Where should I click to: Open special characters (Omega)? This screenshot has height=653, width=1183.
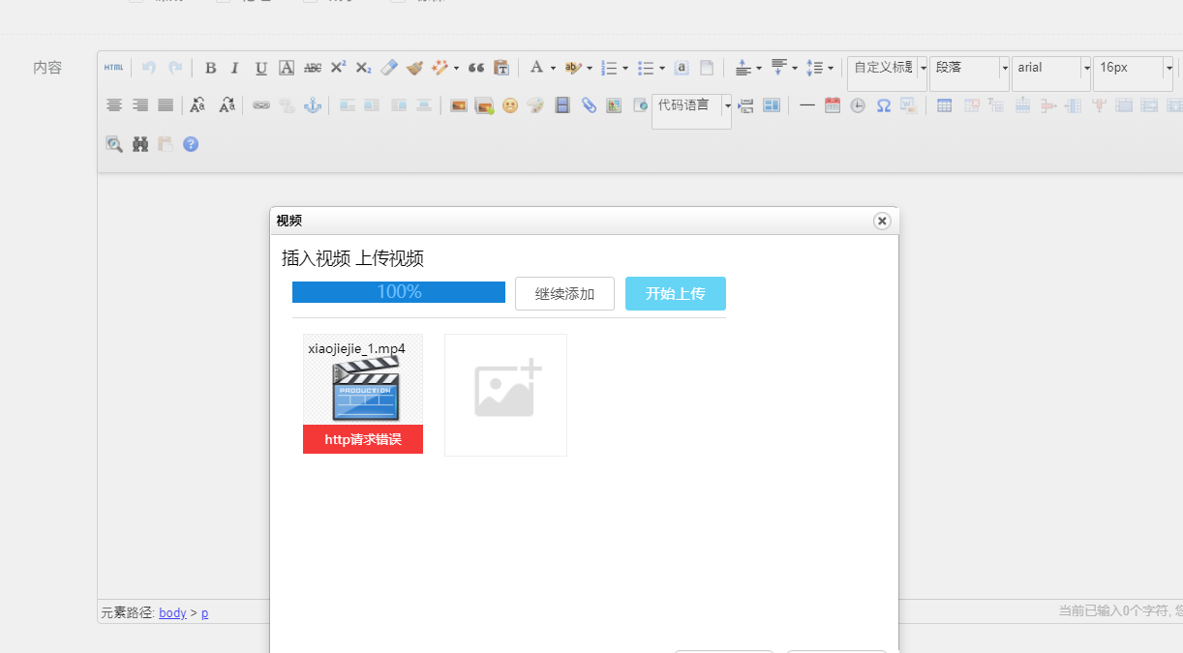click(884, 105)
